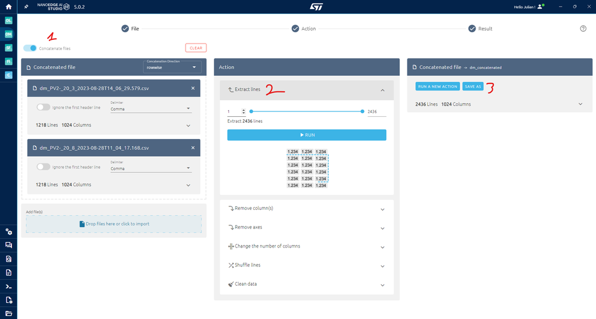596x319 pixels.
Task: Collapse the Extract lines section
Action: [x=382, y=91]
